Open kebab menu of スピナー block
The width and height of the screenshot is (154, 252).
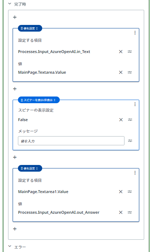[135, 104]
